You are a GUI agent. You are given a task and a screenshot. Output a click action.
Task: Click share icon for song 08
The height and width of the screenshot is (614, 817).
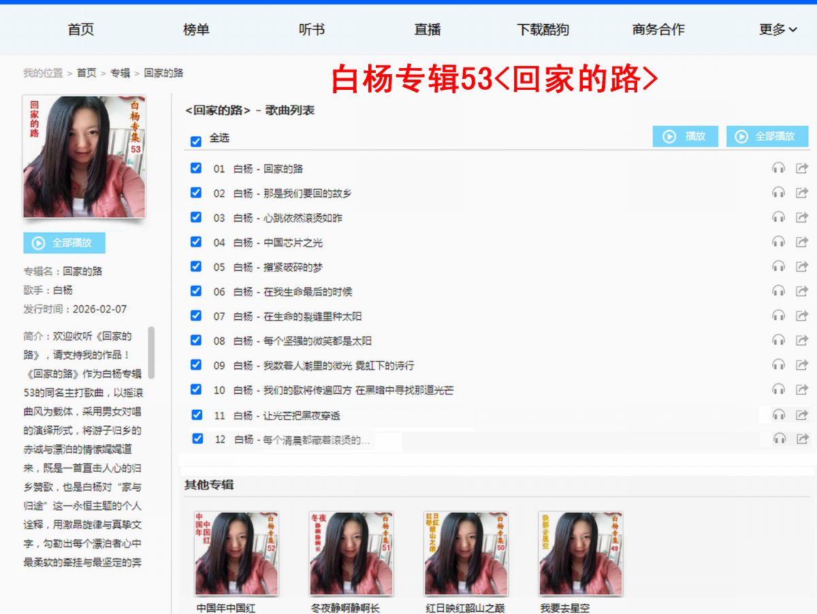[802, 340]
